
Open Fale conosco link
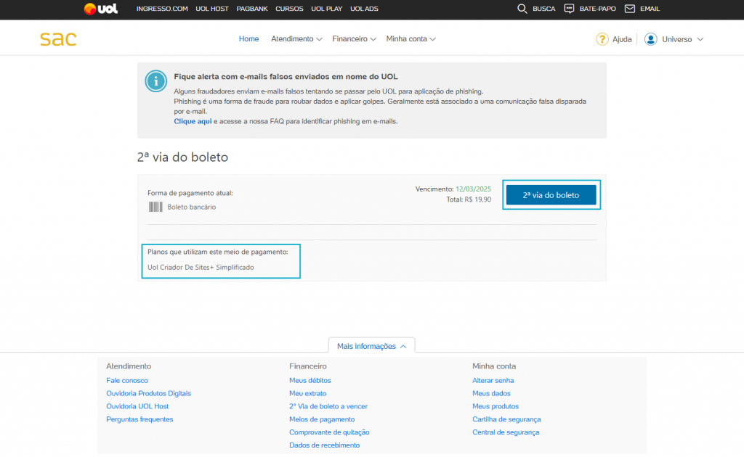(x=126, y=380)
